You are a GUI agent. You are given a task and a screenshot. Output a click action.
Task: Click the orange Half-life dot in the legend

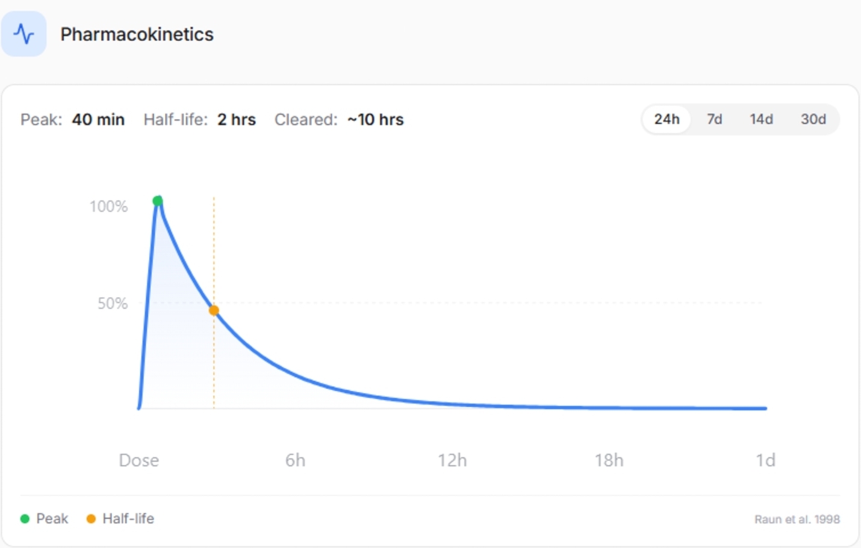(x=91, y=518)
